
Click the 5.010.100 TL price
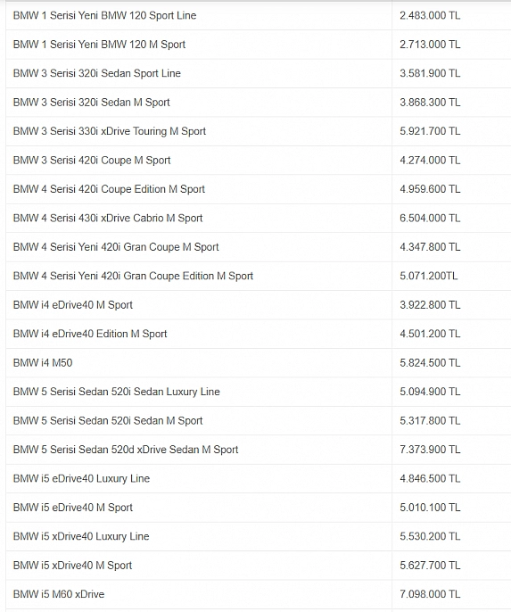point(430,507)
